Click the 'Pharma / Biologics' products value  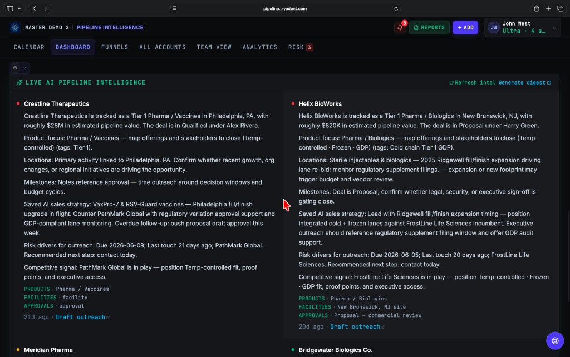[x=359, y=299]
